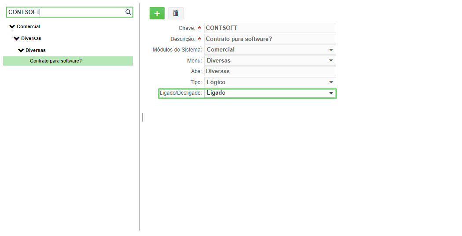Select the 'Contrato para software?' tree row
This screenshot has height=236, width=462.
(x=68, y=61)
